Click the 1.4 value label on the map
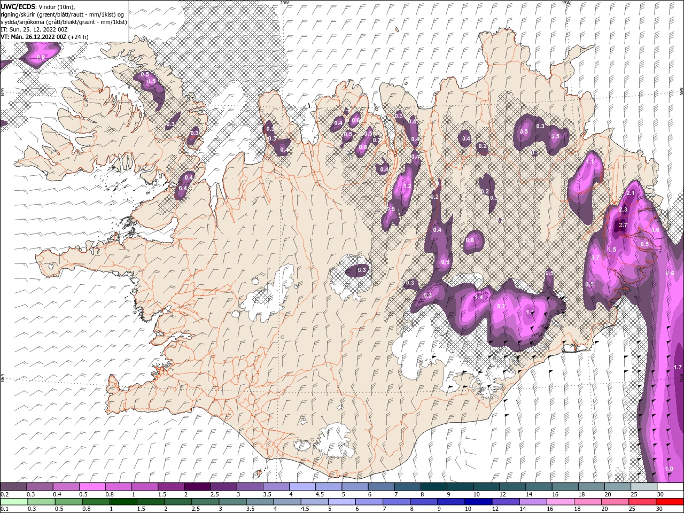Image resolution: width=684 pixels, height=513 pixels. click(x=479, y=297)
